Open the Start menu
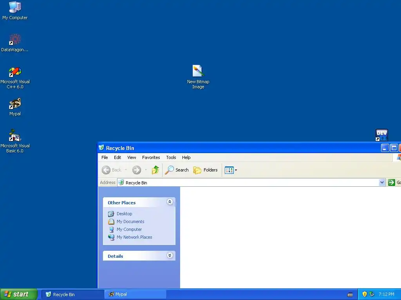401x300 pixels. pyautogui.click(x=18, y=294)
